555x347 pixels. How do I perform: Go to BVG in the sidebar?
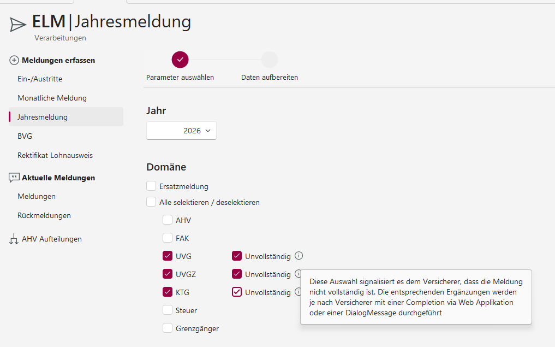tap(25, 136)
